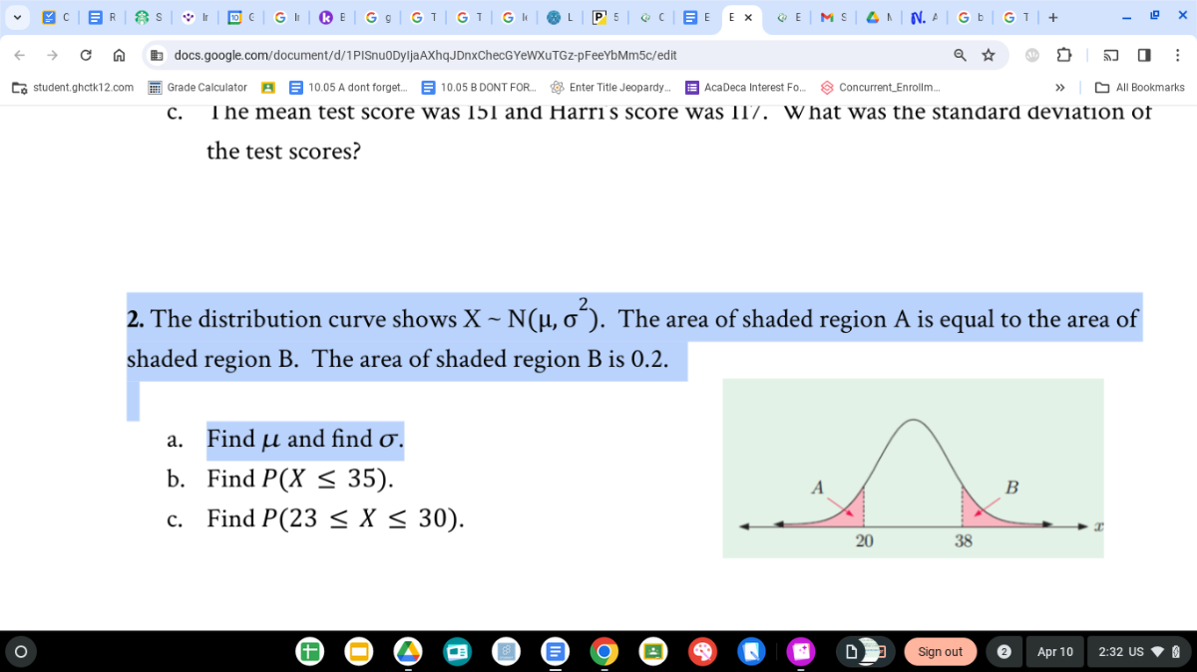The image size is (1197, 672).
Task: Open the hidden bookmarks chevron
Action: pyautogui.click(x=1059, y=87)
